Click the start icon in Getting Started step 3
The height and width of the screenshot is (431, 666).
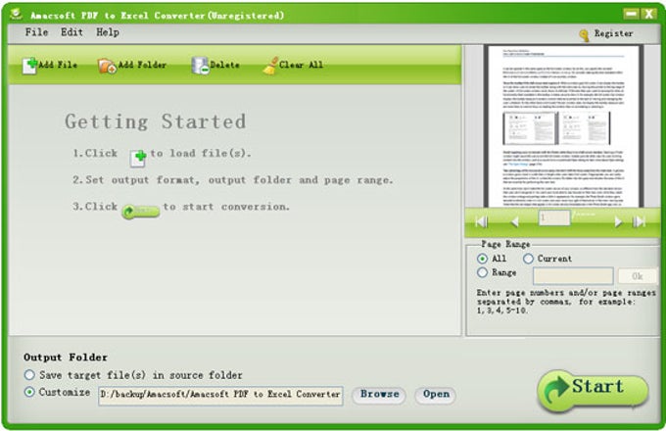click(x=141, y=211)
